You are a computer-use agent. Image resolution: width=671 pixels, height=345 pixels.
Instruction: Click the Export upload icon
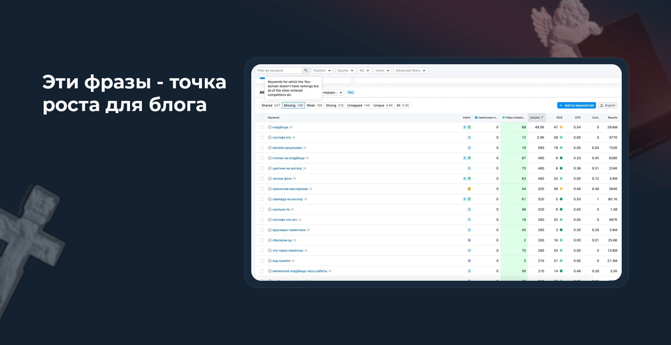[x=602, y=105]
